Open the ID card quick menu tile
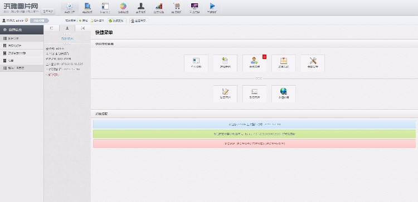The image size is (418, 202). click(196, 63)
